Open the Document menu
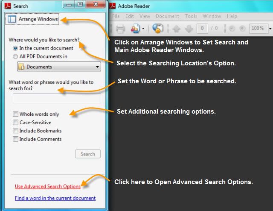The width and height of the screenshot is (273, 211). 167,16
